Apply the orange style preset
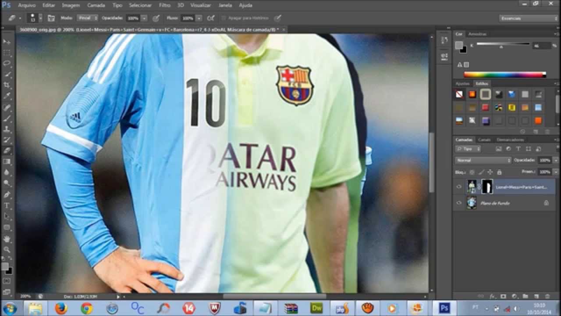This screenshot has width=561, height=316. pos(538,121)
